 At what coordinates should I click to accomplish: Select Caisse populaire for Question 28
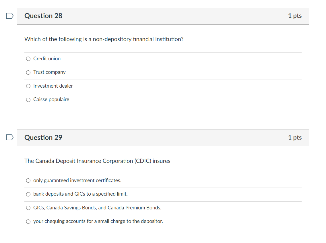point(28,100)
